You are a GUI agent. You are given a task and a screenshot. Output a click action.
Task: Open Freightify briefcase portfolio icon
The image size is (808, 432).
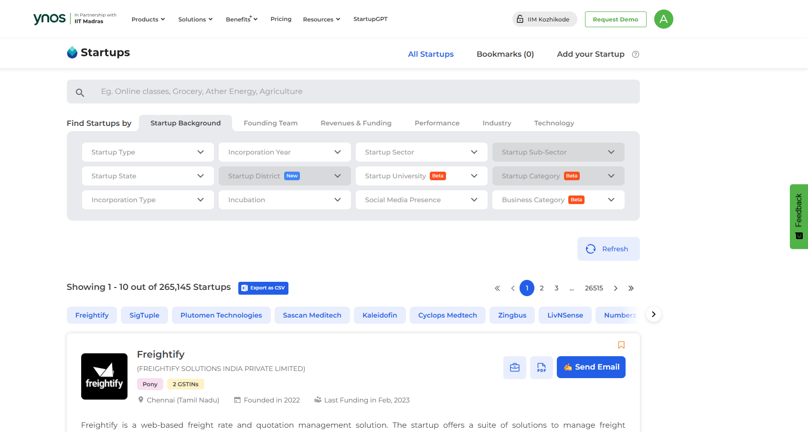pos(514,367)
